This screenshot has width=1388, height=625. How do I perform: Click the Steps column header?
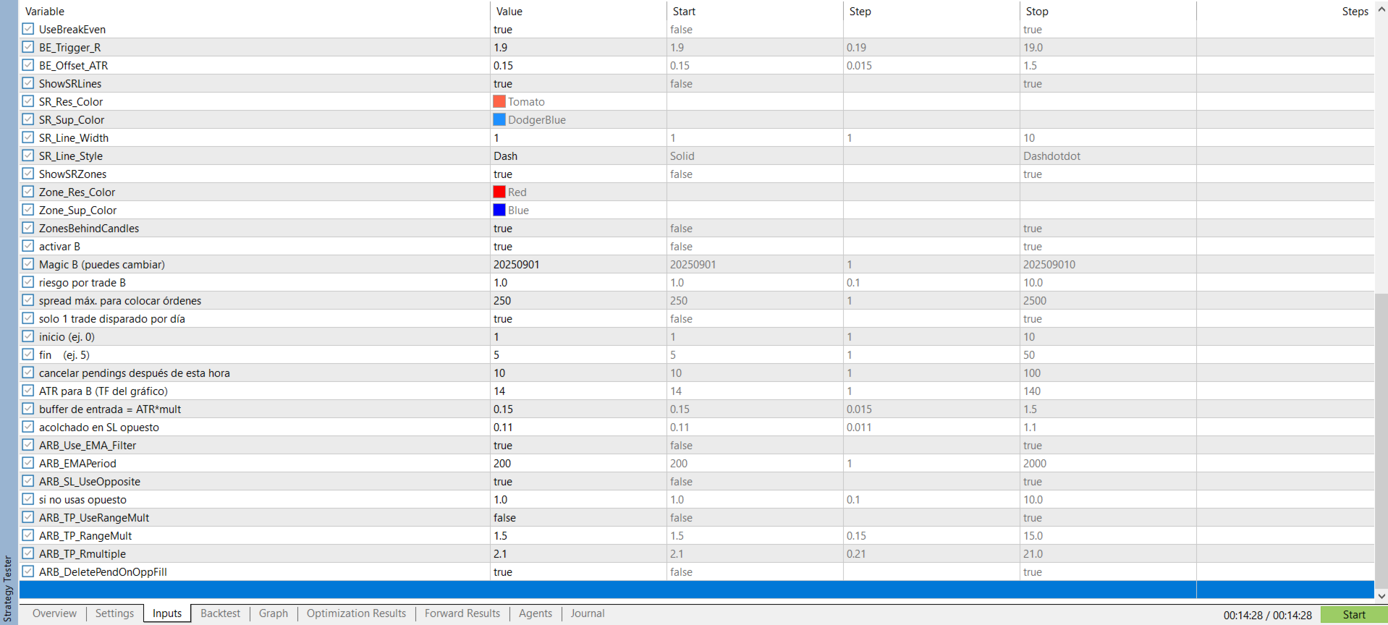1285,11
